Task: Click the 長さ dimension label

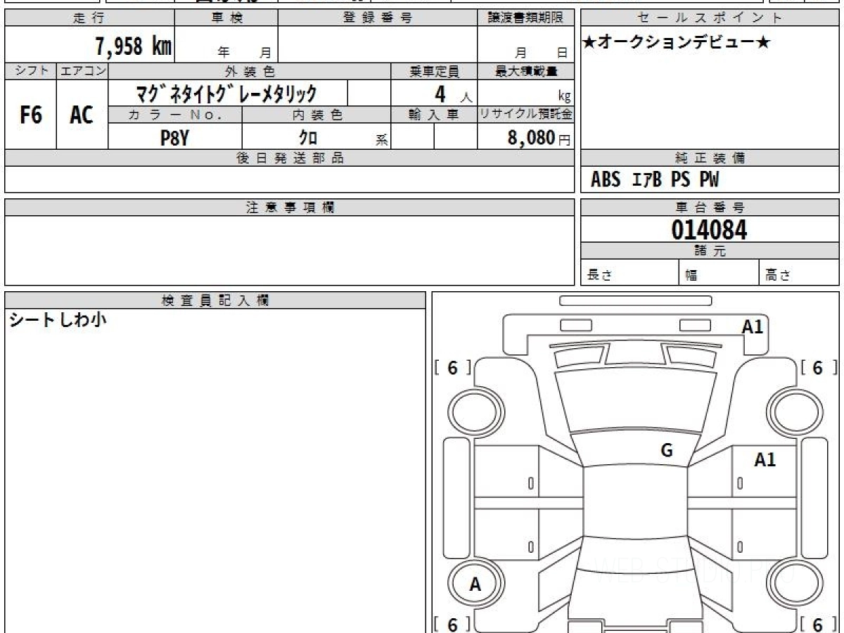Action: pyautogui.click(x=599, y=276)
